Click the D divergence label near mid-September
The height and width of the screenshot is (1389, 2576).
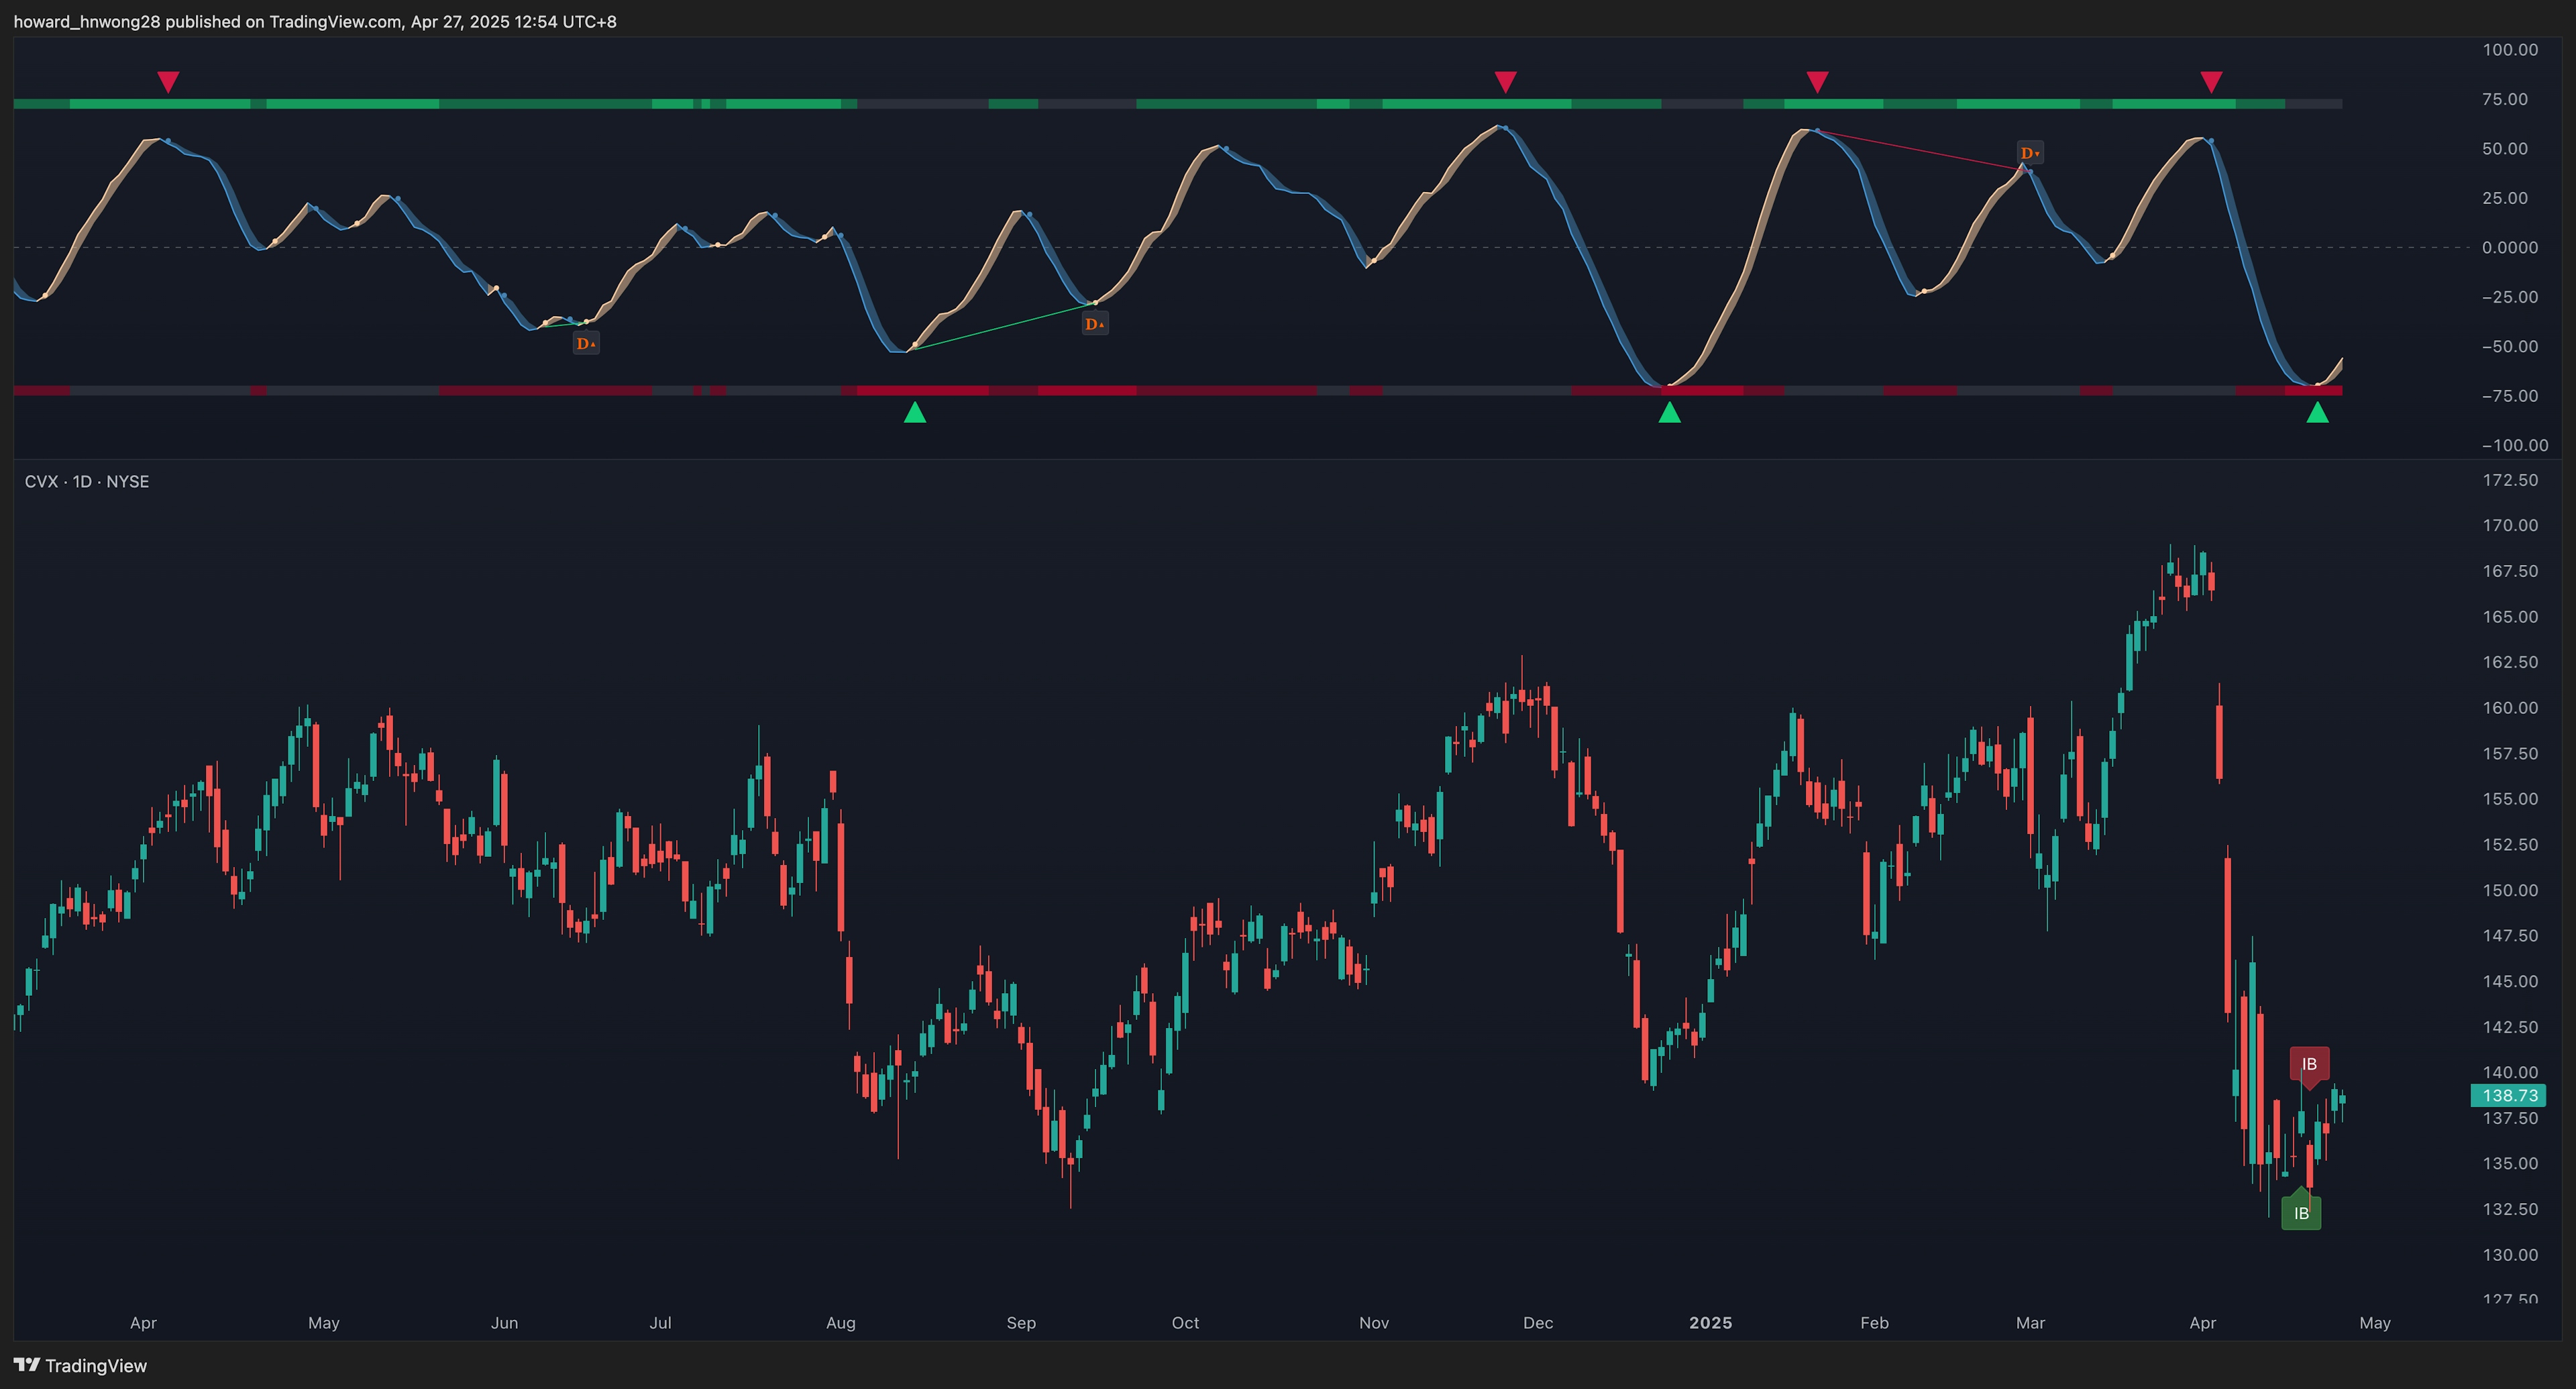pos(1095,324)
